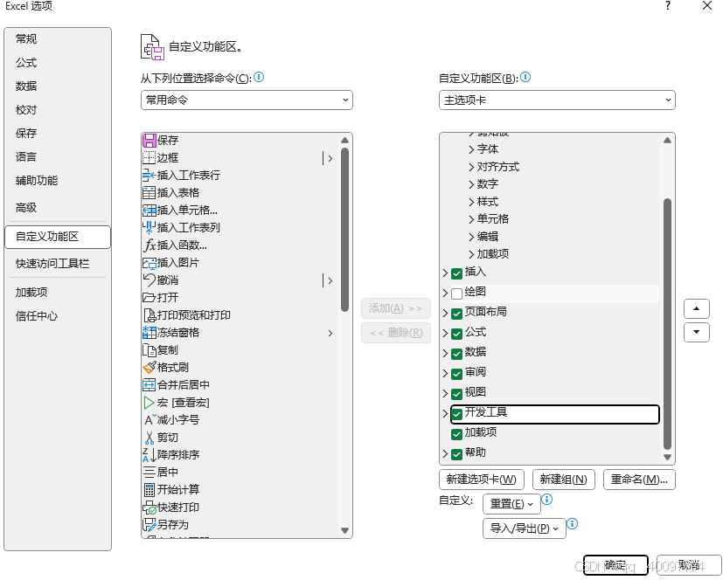Click the 插入工作表列 icon
This screenshot has width=723, height=580.
tap(149, 228)
